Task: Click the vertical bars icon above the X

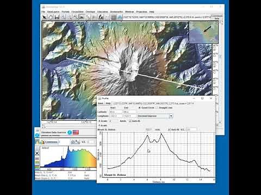Action: 37,148
